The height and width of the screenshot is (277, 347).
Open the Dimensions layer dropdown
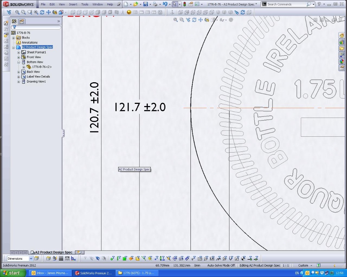click(31, 259)
